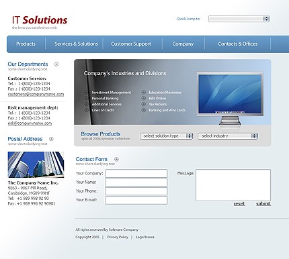289x259 pixels.
Task: Click the plus icon next to Postal Address
Action: click(x=51, y=139)
